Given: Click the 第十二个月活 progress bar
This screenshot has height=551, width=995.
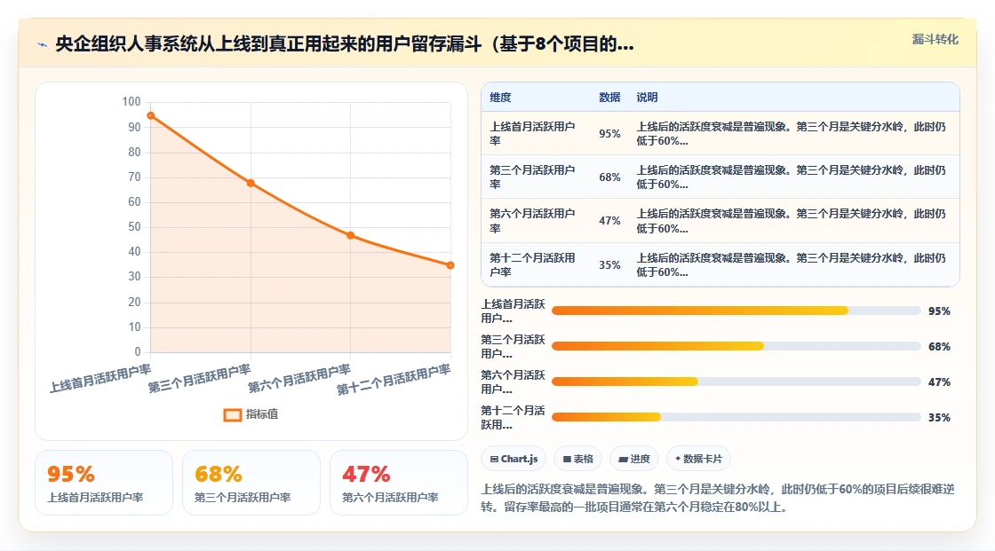Looking at the screenshot, I should [736, 417].
